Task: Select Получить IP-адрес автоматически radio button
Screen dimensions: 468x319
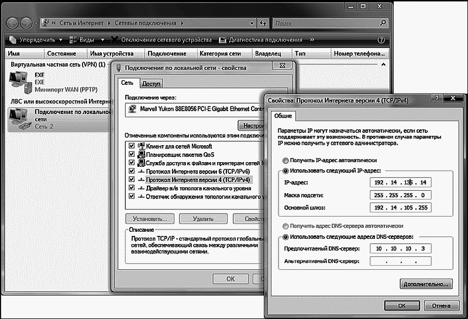Action: click(285, 160)
